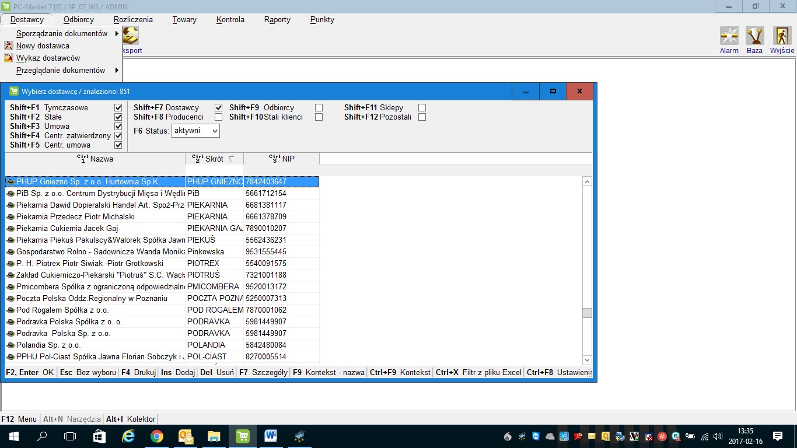The image size is (797, 448).
Task: Click the Alarm toolbar icon
Action: tap(729, 36)
